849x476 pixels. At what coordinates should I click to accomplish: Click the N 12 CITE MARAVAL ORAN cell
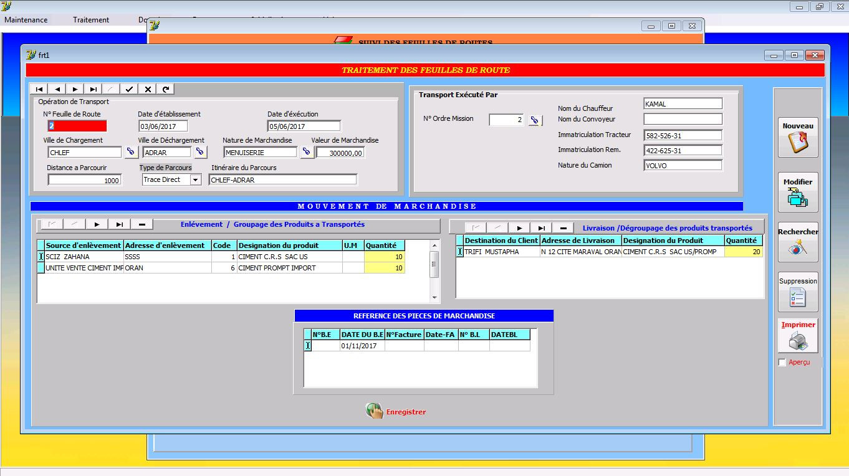click(581, 252)
